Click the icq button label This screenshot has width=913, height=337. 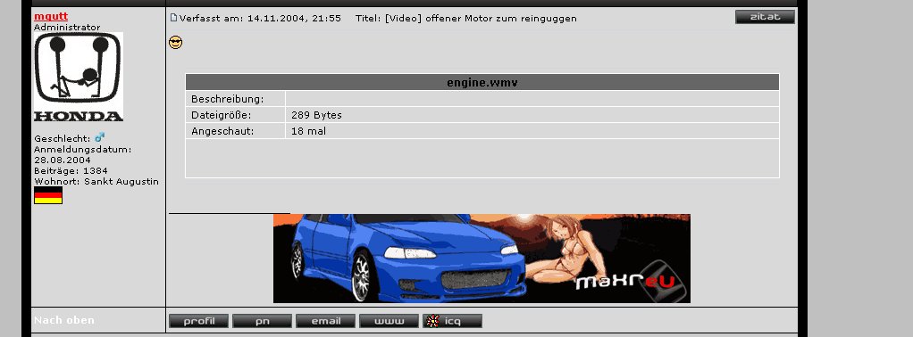(453, 321)
